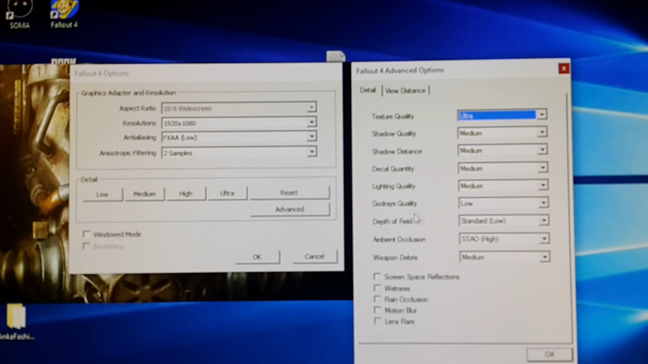
Task: Cancel the Fallout 4 Options dialog
Action: point(315,257)
